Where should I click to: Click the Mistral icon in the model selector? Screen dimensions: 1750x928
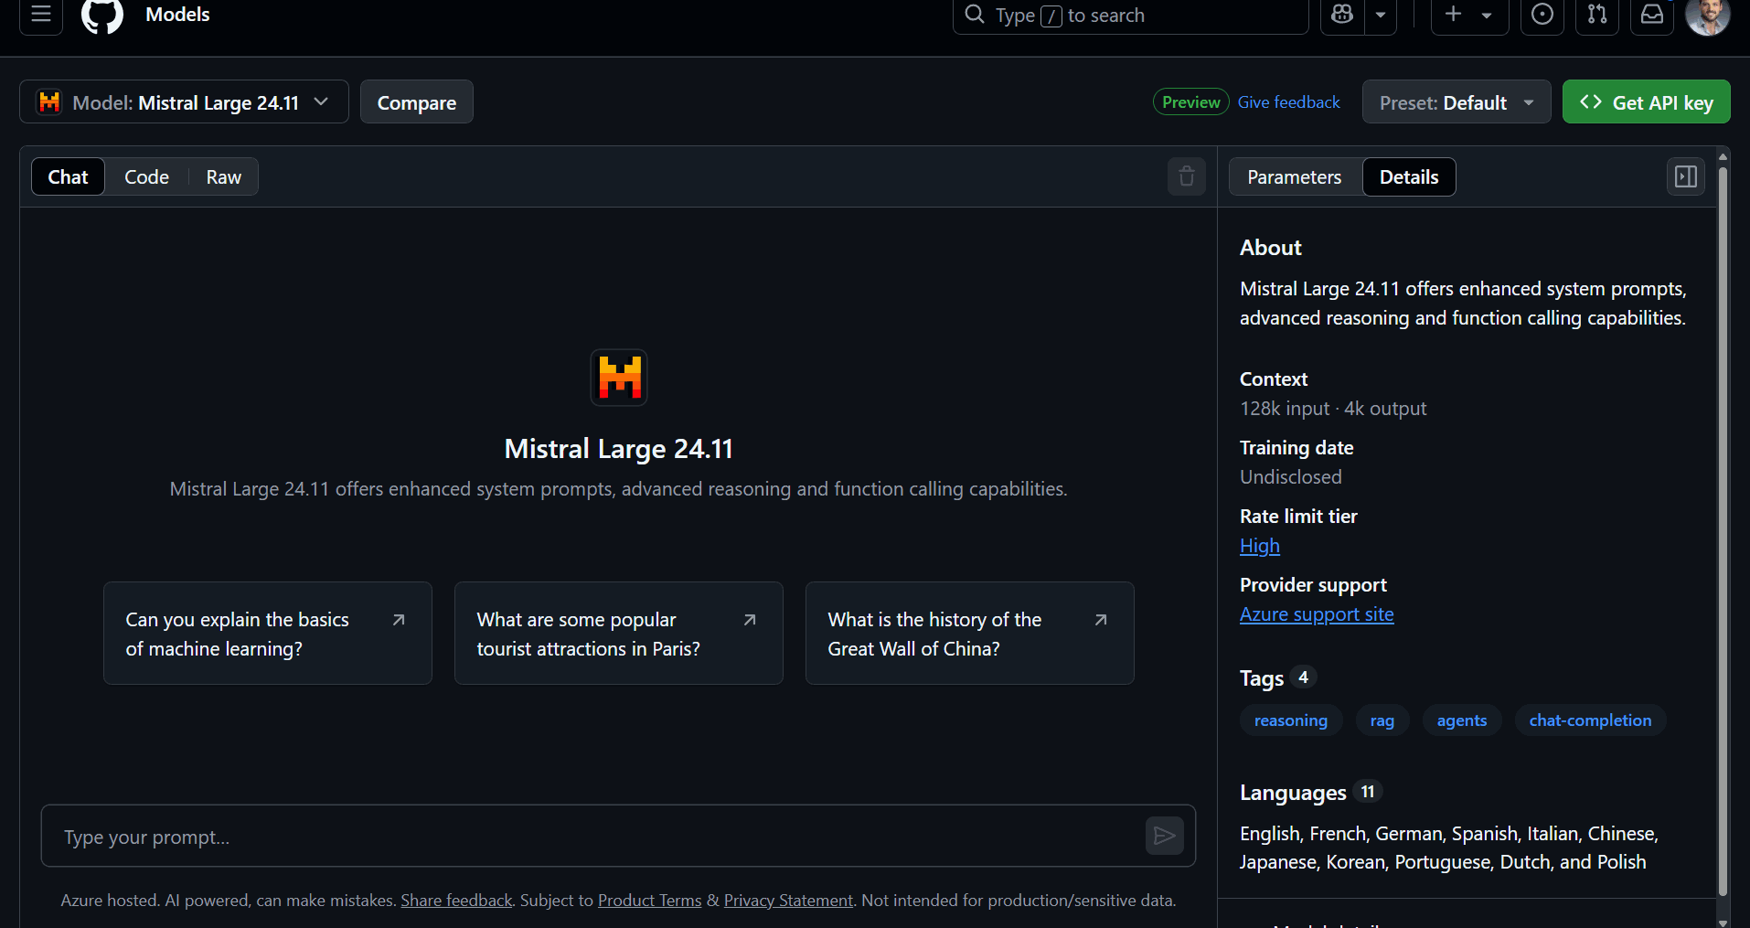(49, 101)
